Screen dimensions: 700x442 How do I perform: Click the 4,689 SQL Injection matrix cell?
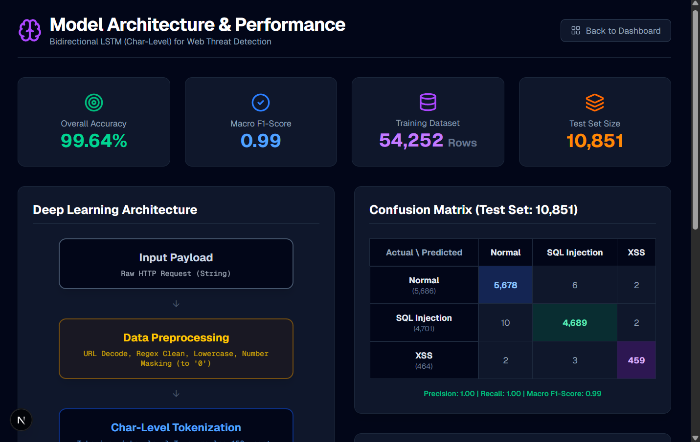pos(575,323)
